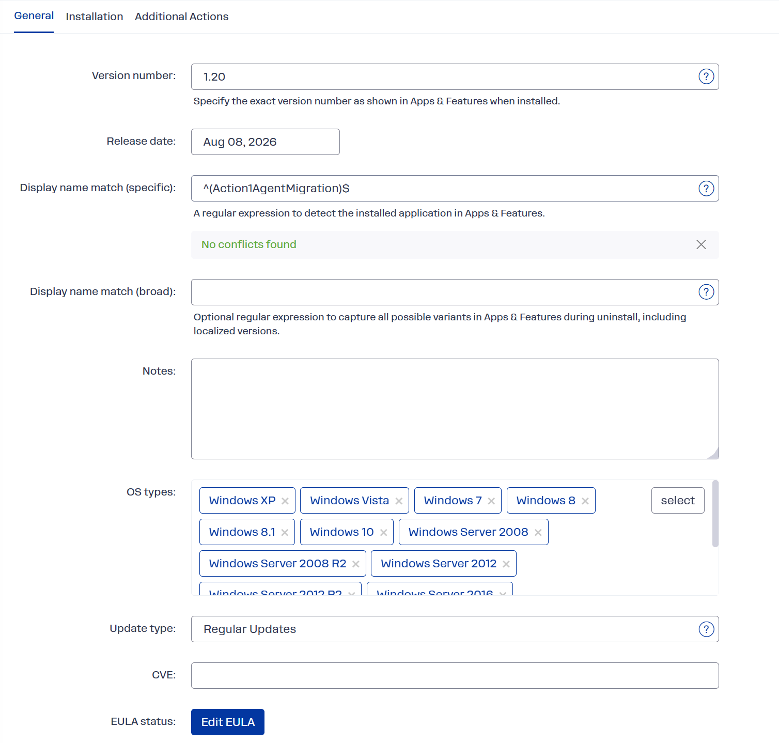The image size is (779, 743).
Task: Focus the Version number input field
Action: tap(455, 76)
